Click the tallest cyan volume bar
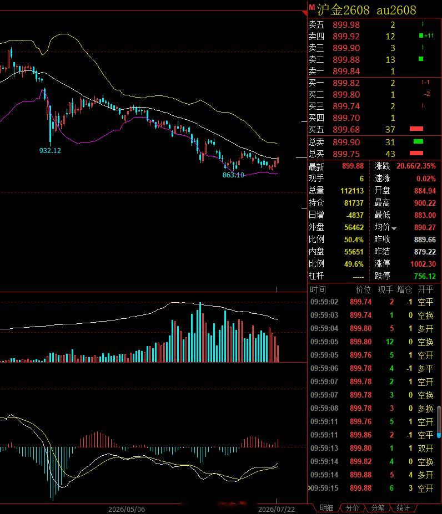The image size is (442, 514). point(200,332)
